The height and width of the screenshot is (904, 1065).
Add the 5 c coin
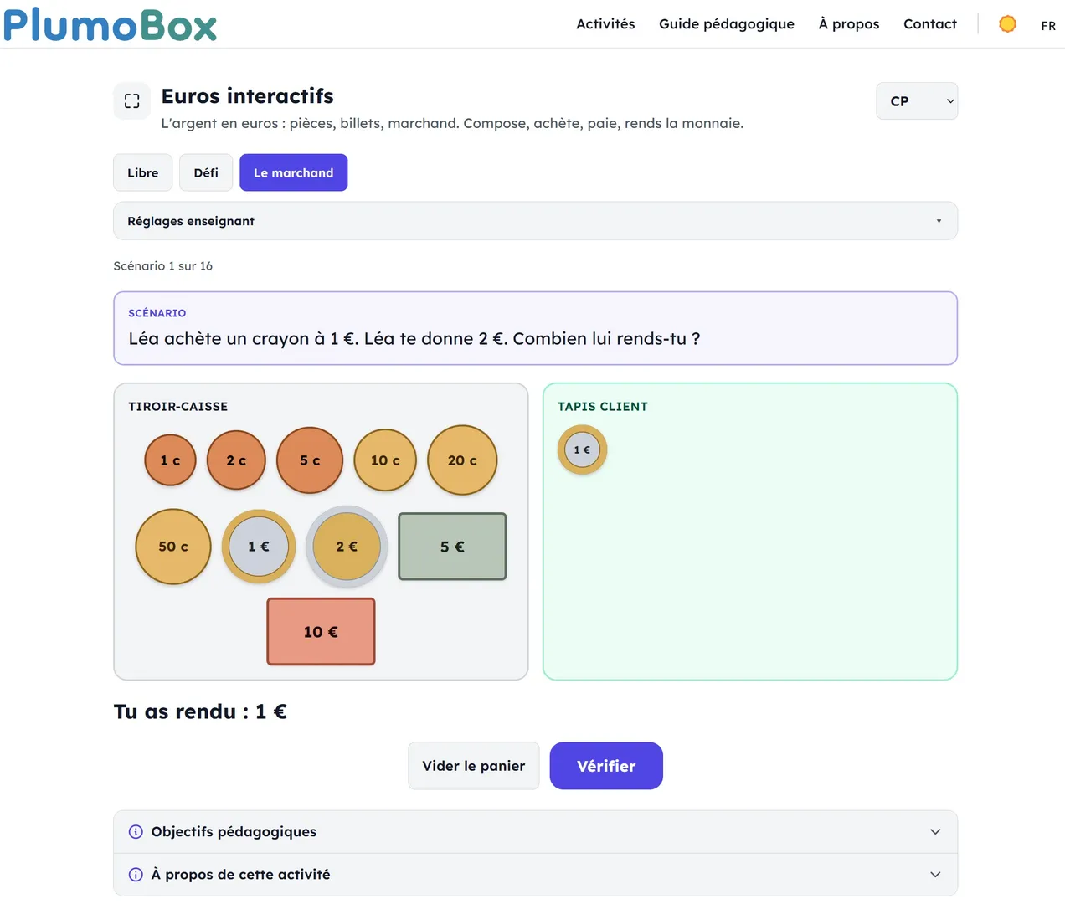(310, 460)
